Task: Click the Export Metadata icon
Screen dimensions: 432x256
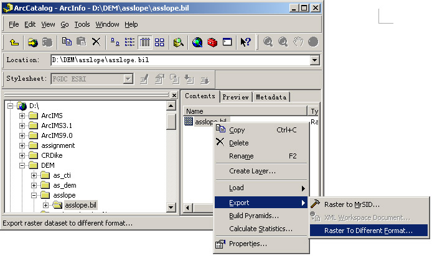Action: tap(204, 80)
